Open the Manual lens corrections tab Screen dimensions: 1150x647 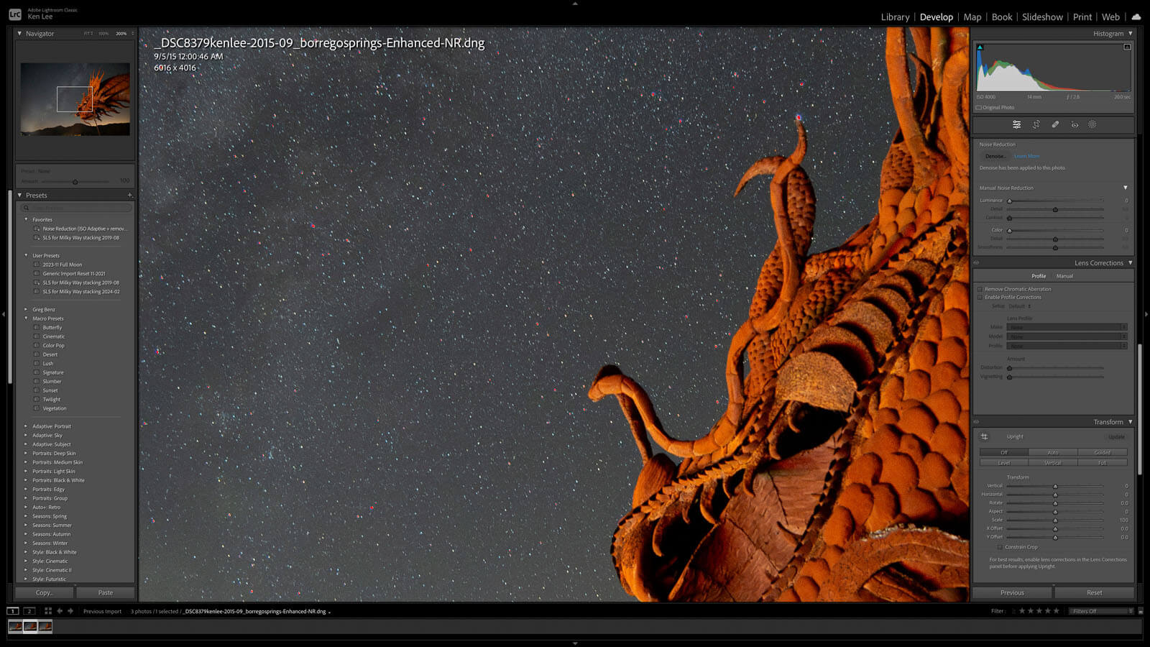click(x=1064, y=276)
